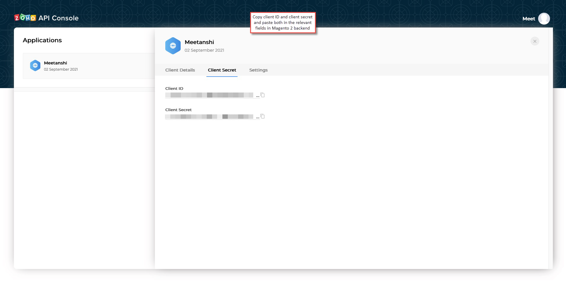This screenshot has width=566, height=282.
Task: Click the Applications heading
Action: click(x=42, y=40)
